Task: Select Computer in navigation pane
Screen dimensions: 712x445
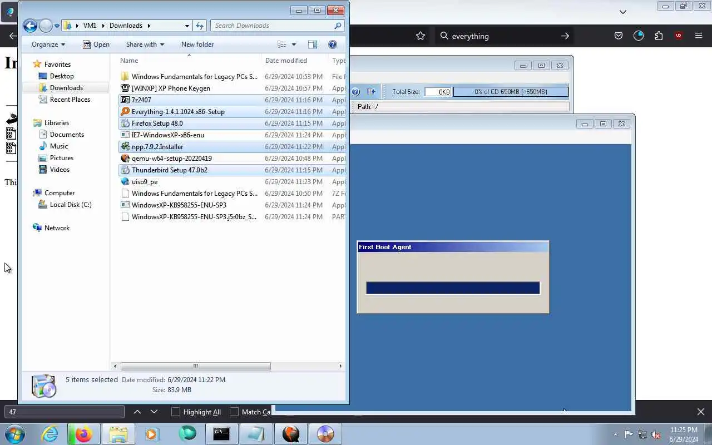Action: click(x=60, y=193)
